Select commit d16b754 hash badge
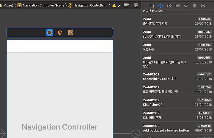This screenshot has height=138, width=214. point(204,87)
